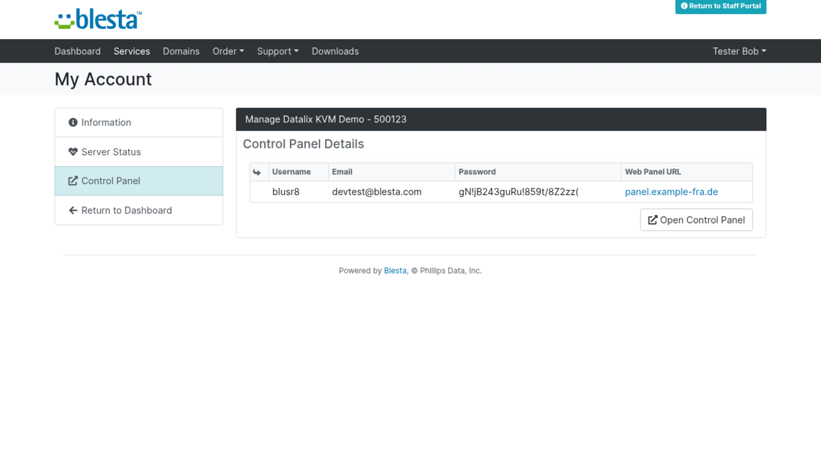Click the Manage Datalix KVM Demo - 500123 heading
This screenshot has height=462, width=821.
326,119
